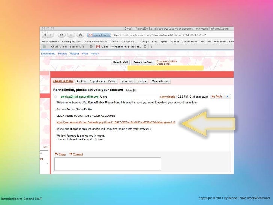This screenshot has height=205, width=273.
Task: Open the Google Maps bookmark
Action: coord(189,42)
